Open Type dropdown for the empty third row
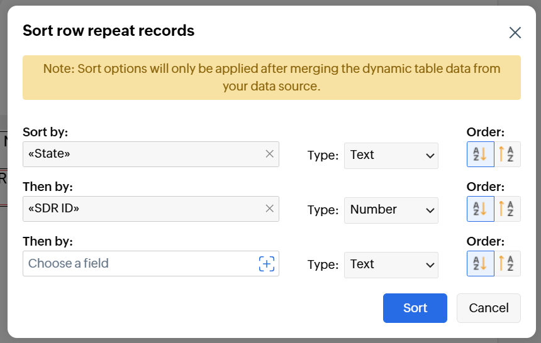 click(x=391, y=264)
